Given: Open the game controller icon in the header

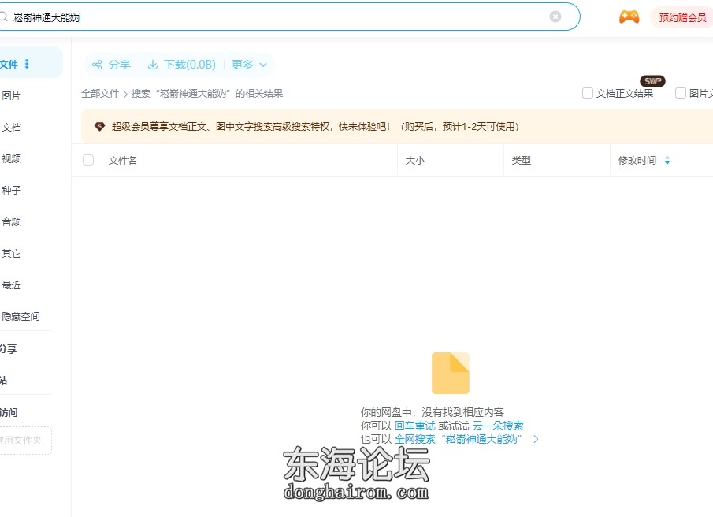Looking at the screenshot, I should (x=628, y=17).
